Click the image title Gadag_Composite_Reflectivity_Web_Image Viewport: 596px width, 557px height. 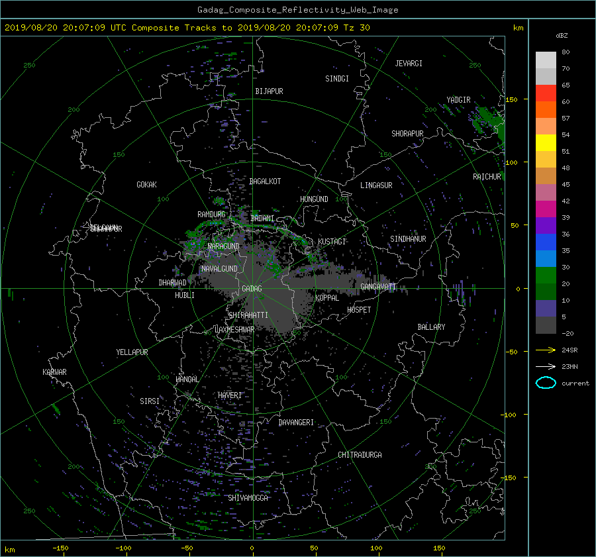click(x=298, y=10)
